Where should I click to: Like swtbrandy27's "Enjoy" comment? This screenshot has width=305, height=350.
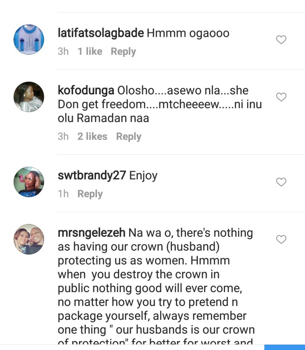click(281, 182)
